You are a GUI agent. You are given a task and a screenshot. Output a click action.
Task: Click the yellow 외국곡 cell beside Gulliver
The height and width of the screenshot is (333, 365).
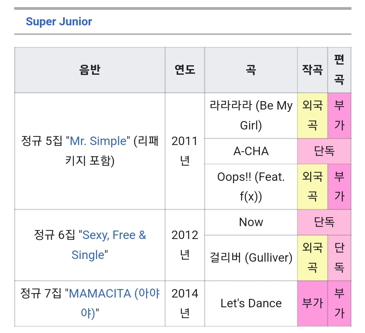coord(312,258)
